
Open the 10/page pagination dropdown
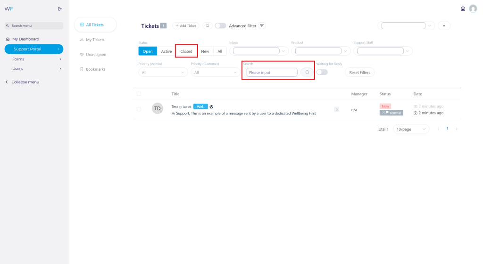point(411,129)
